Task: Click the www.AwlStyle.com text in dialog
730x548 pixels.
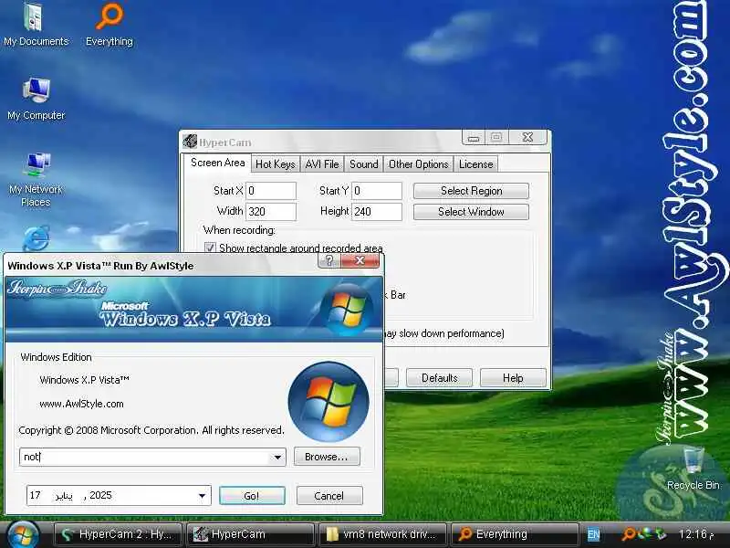Action: tap(81, 404)
